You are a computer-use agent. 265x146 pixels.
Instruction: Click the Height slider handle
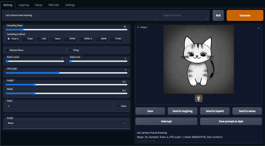coord(34,85)
